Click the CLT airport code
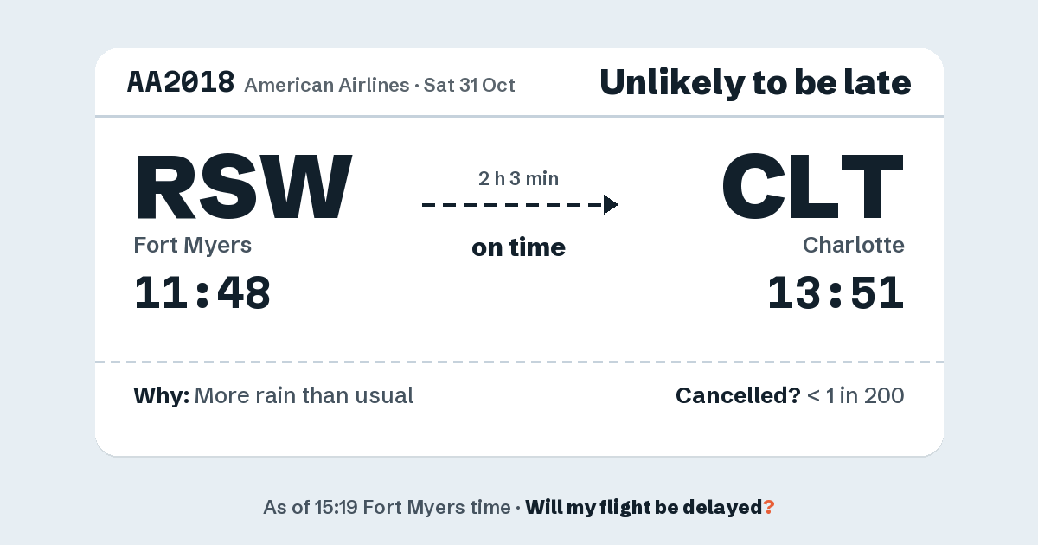This screenshot has width=1038, height=545. tap(813, 187)
